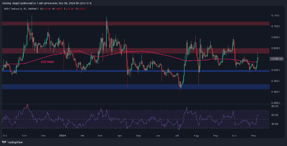The width and height of the screenshot is (287, 146).
Task: Click the Sep label on the time axis
Action: (x=216, y=136)
